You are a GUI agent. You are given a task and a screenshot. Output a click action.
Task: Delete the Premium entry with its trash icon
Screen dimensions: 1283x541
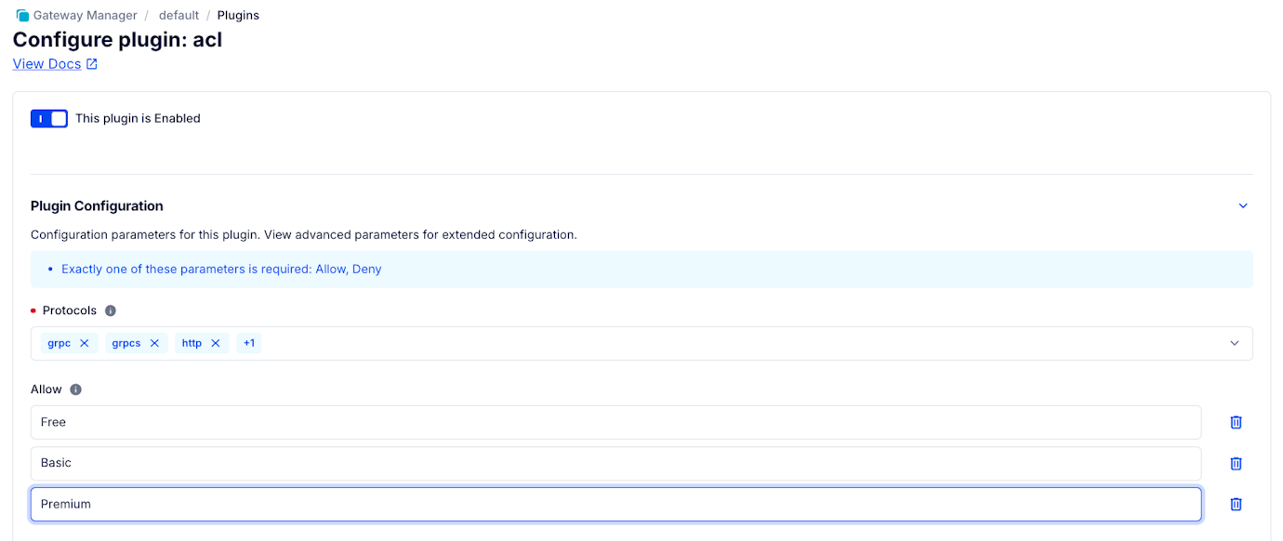[x=1236, y=504]
